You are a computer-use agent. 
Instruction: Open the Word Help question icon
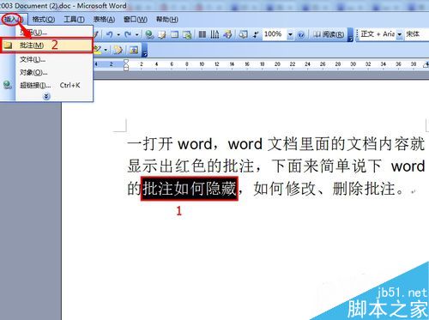tap(301, 34)
